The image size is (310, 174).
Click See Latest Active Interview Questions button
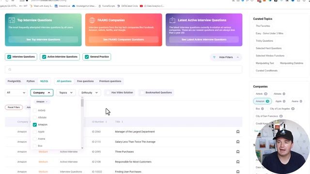click(x=204, y=40)
